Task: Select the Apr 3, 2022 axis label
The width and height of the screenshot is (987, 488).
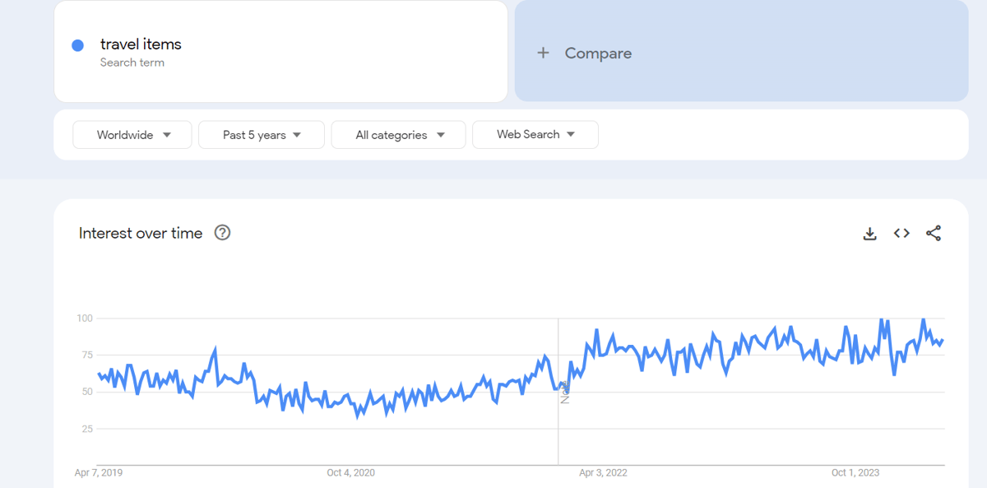Action: pos(603,472)
